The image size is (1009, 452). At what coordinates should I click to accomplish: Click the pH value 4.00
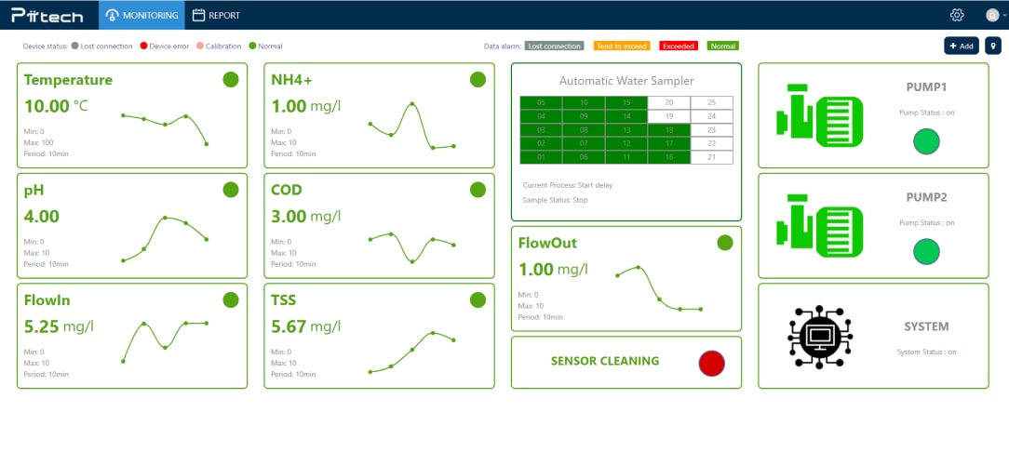tap(41, 216)
